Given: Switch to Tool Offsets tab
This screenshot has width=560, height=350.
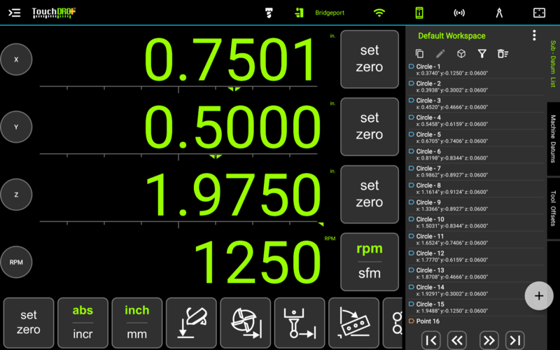Looking at the screenshot, I should coord(553,208).
